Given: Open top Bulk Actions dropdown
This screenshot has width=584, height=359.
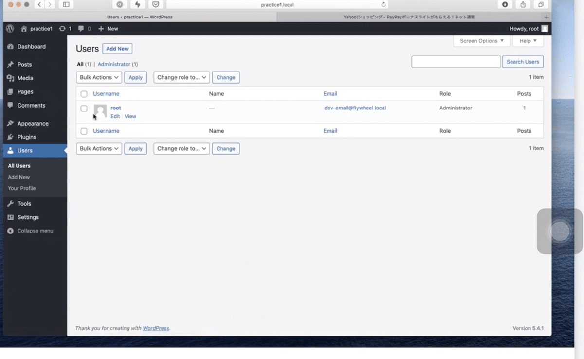Looking at the screenshot, I should (x=99, y=77).
